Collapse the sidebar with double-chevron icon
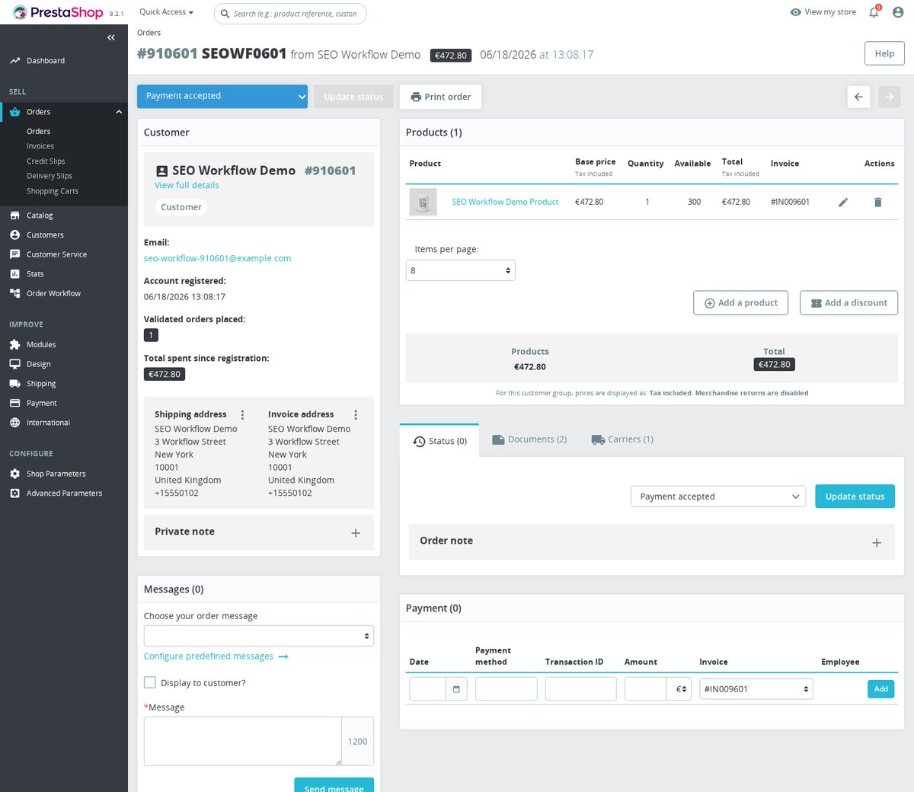The width and height of the screenshot is (914, 792). pyautogui.click(x=111, y=37)
